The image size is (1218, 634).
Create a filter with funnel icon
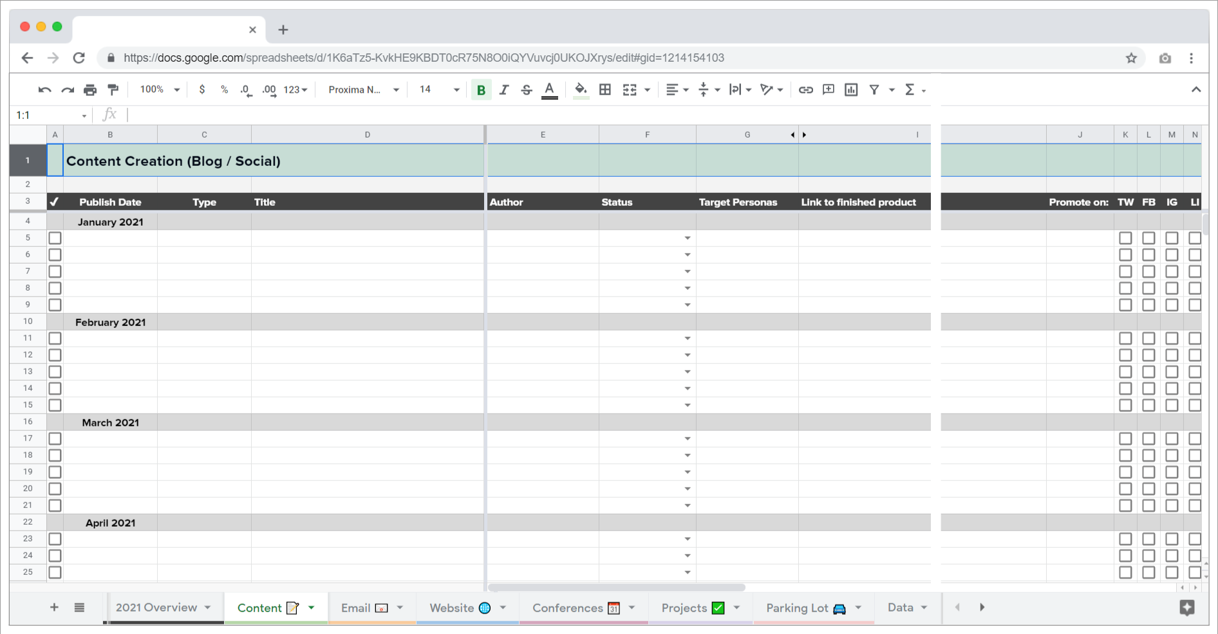(874, 90)
